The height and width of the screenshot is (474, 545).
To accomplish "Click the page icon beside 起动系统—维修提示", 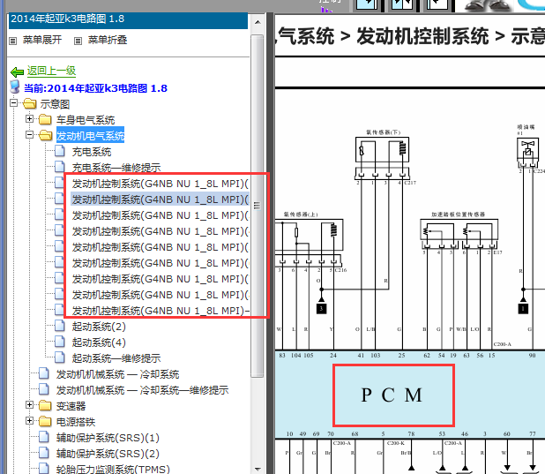I will pyautogui.click(x=60, y=357).
